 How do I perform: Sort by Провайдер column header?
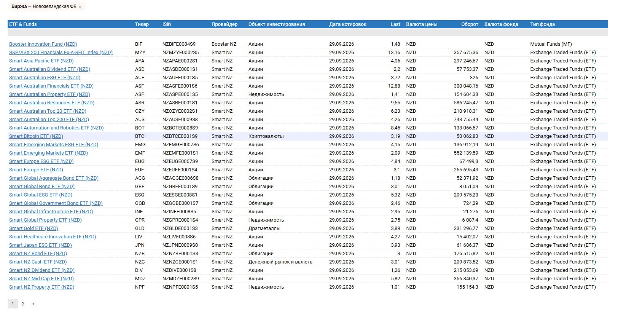[x=225, y=24]
